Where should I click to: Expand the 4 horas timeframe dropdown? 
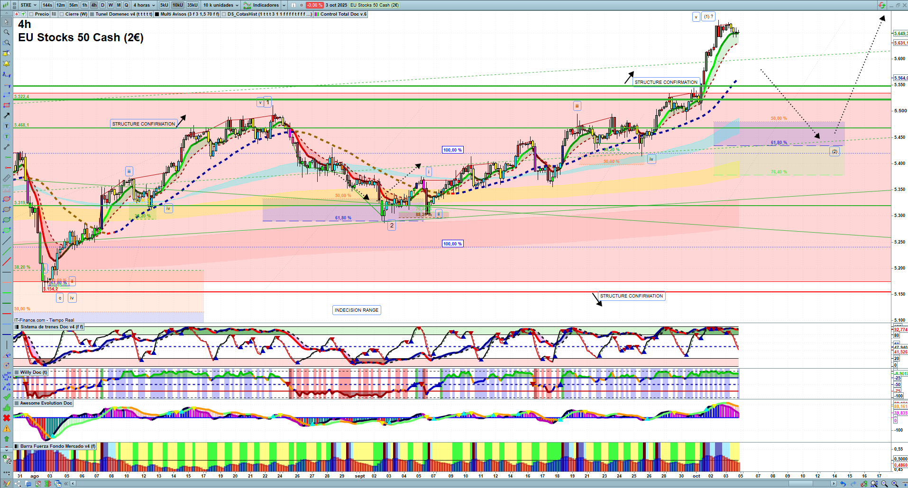144,5
